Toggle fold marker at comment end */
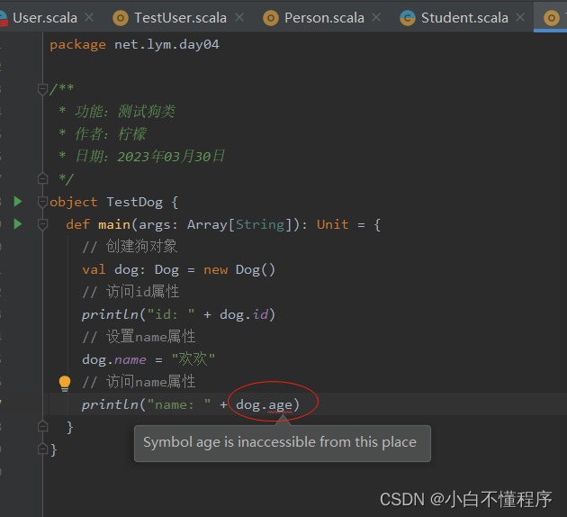 (x=42, y=178)
